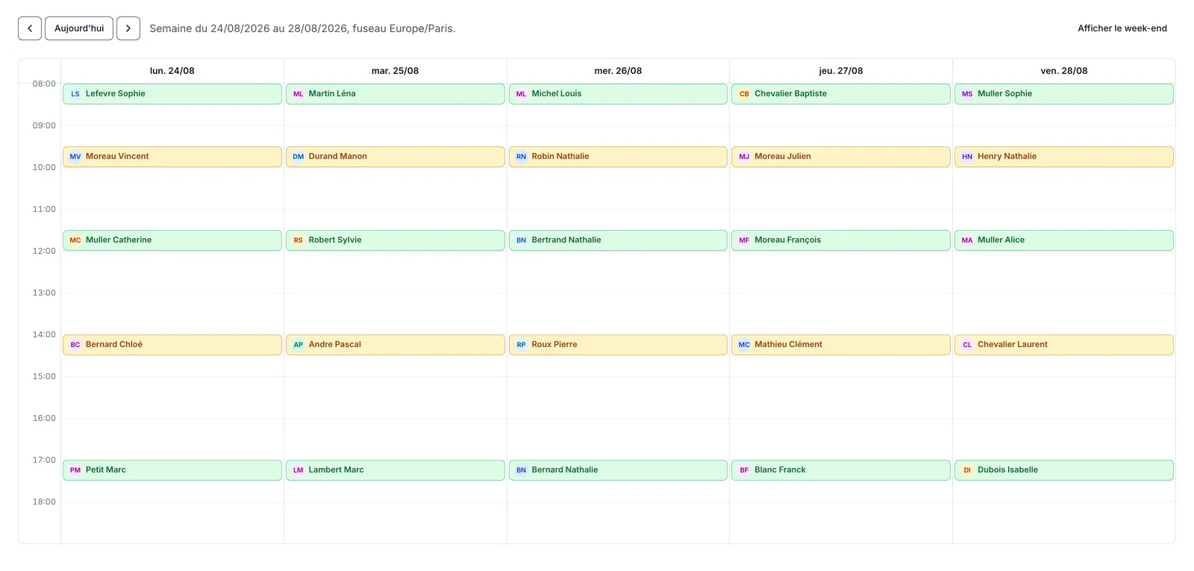Click the RS avatar badge for Robert Sylvie
1194x571 pixels.
click(x=298, y=240)
